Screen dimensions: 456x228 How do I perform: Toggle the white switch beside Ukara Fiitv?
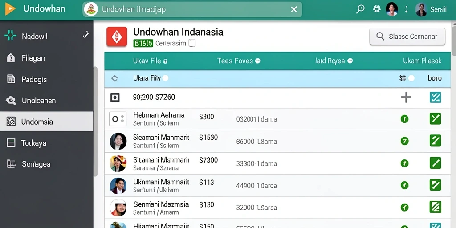[165, 78]
